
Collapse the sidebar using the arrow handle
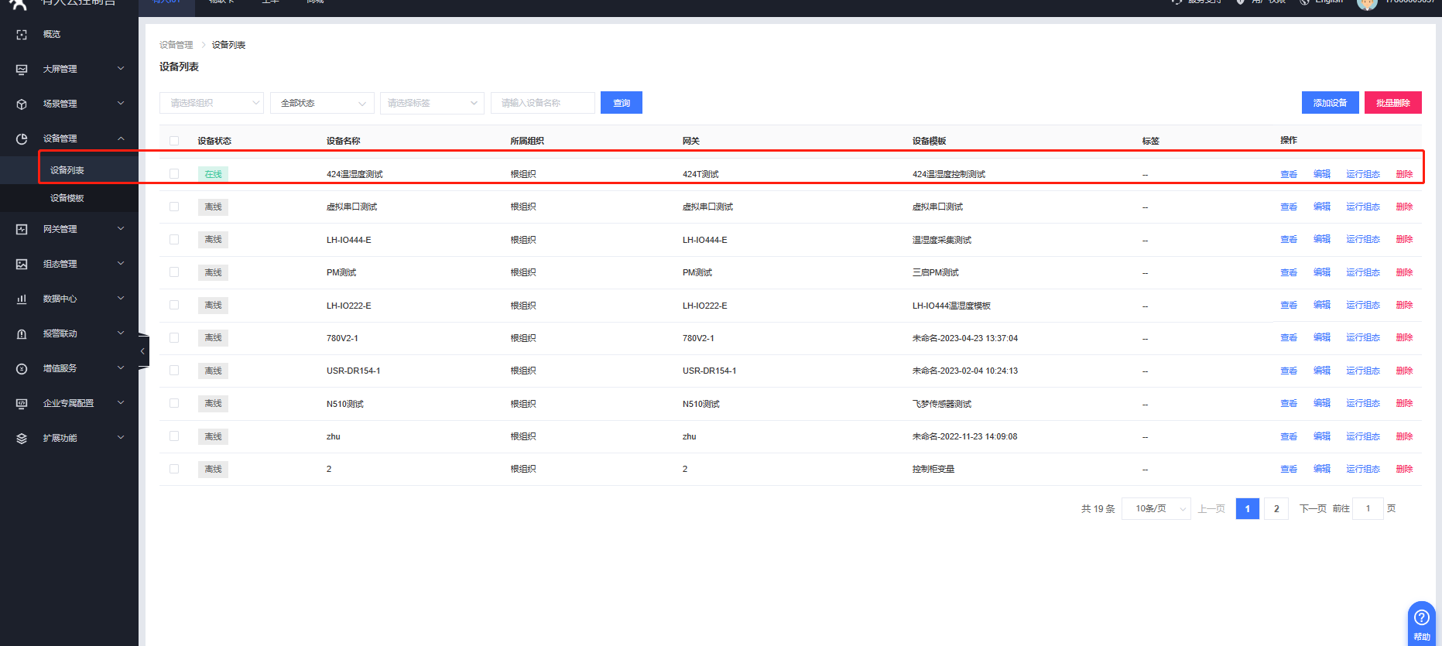(142, 351)
